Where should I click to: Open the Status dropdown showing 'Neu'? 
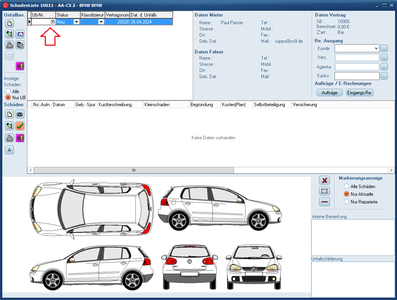pyautogui.click(x=76, y=22)
